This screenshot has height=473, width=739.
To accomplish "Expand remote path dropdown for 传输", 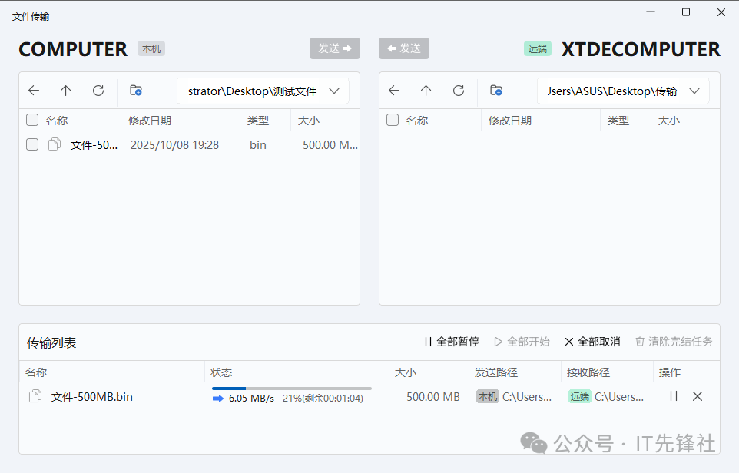I will (x=694, y=91).
